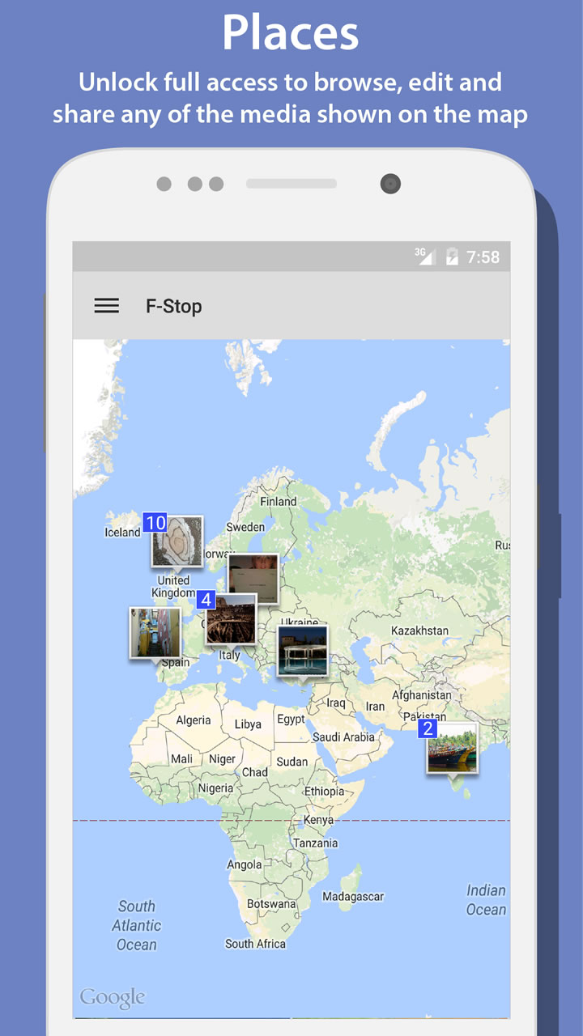Image resolution: width=583 pixels, height=1036 pixels.
Task: Tap the Kazakhstan label on the map
Action: coord(419,631)
